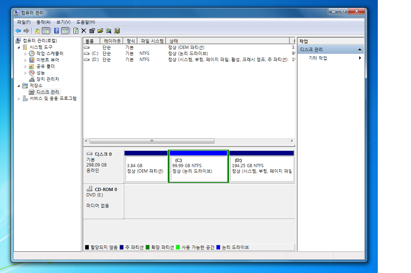Image resolution: width=411 pixels, height=273 pixels.
Task: Select the 3.84 GB OEM partition block
Action: pos(146,166)
